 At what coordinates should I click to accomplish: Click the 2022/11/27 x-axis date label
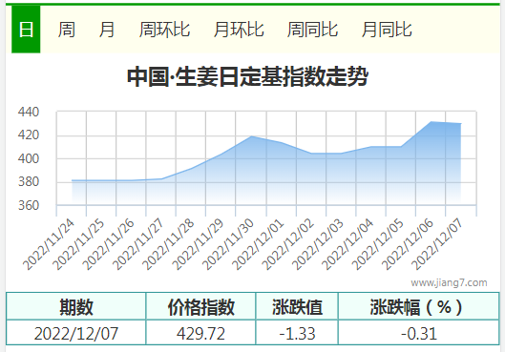pos(138,244)
